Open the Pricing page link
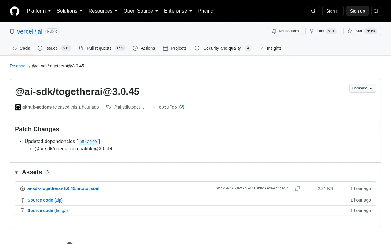Image resolution: width=391 pixels, height=244 pixels. click(x=206, y=11)
